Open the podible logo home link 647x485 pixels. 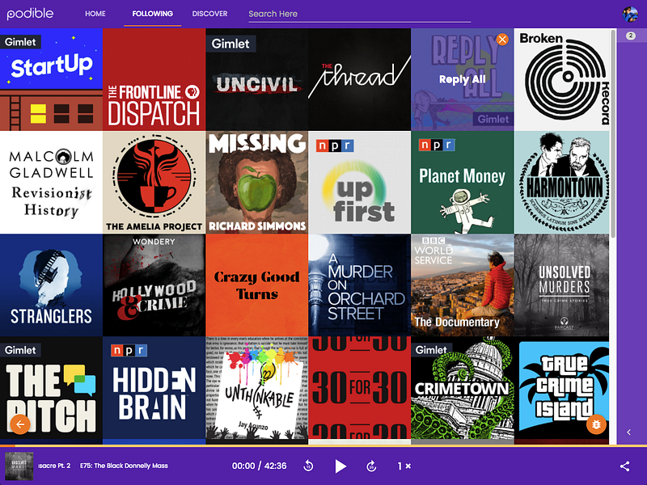tap(30, 14)
